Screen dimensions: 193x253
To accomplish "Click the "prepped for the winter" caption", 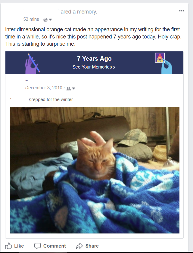I will coord(51,99).
